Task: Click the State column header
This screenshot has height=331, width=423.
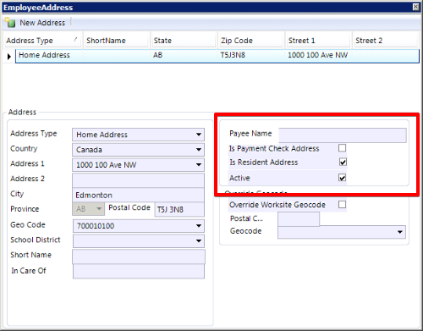Action: point(184,41)
